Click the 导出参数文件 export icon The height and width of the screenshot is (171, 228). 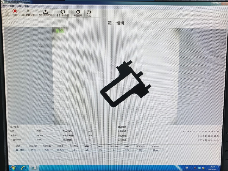[x=45, y=11]
